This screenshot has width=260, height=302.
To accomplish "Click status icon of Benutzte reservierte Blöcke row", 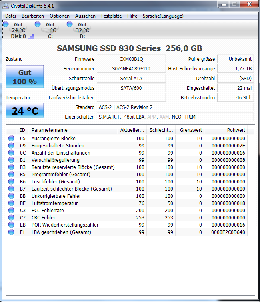I will coord(11,167).
